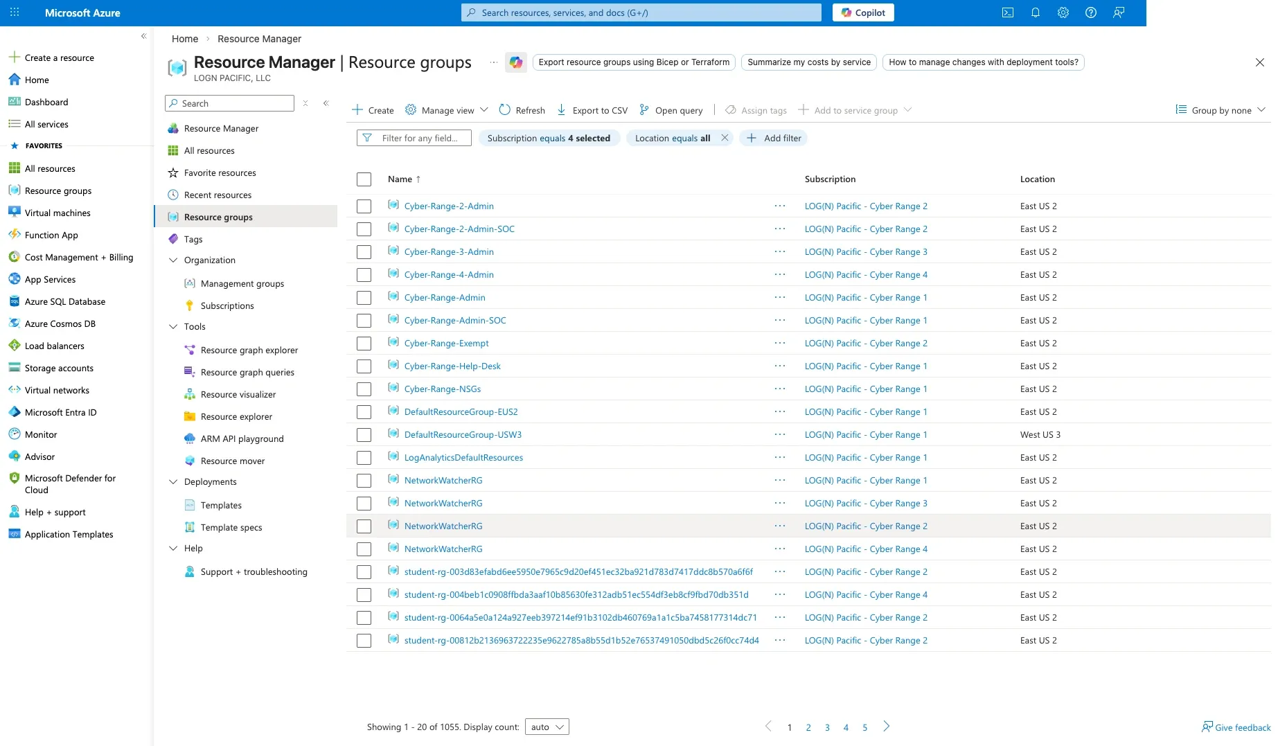The width and height of the screenshot is (1278, 746).
Task: Check the Cyber-Range-3-Admin row checkbox
Action: 364,252
